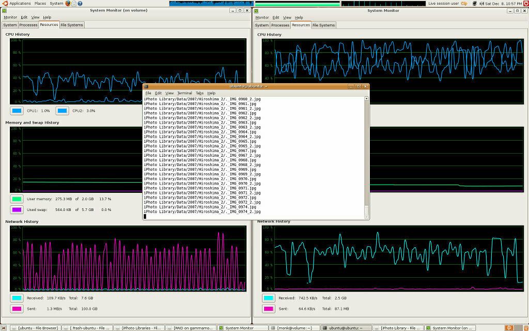
Task: Open the volume speaker applet
Action: pyautogui.click(x=481, y=3)
